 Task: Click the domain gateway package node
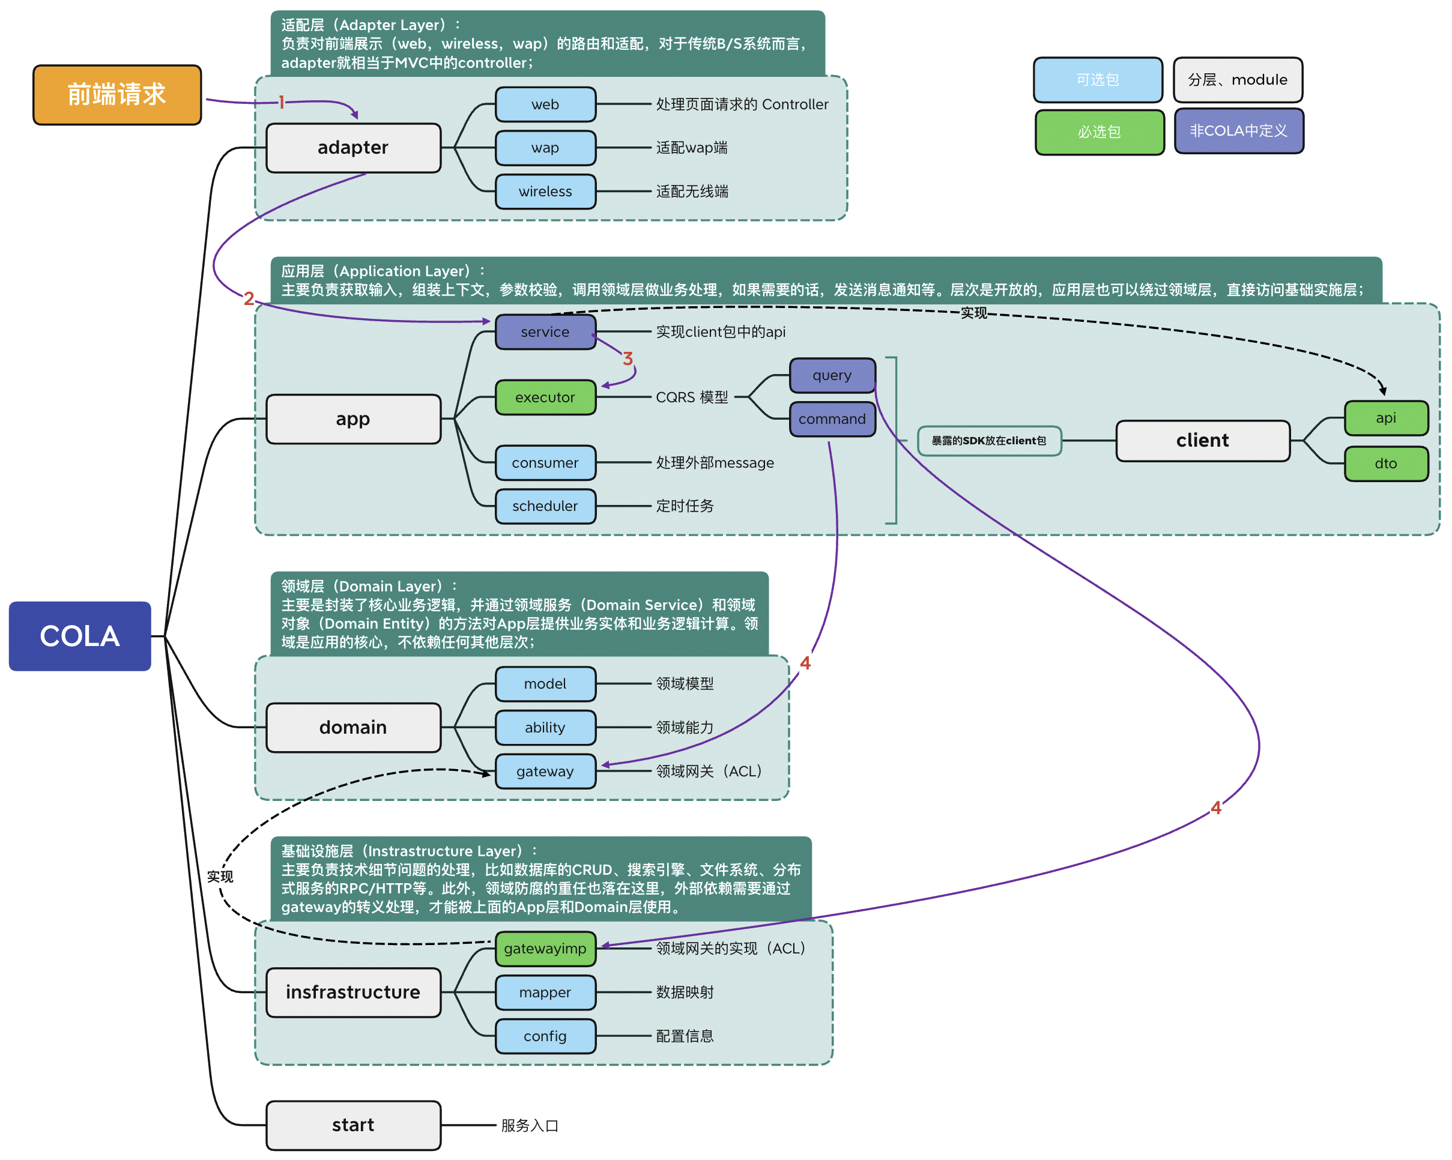(x=545, y=771)
